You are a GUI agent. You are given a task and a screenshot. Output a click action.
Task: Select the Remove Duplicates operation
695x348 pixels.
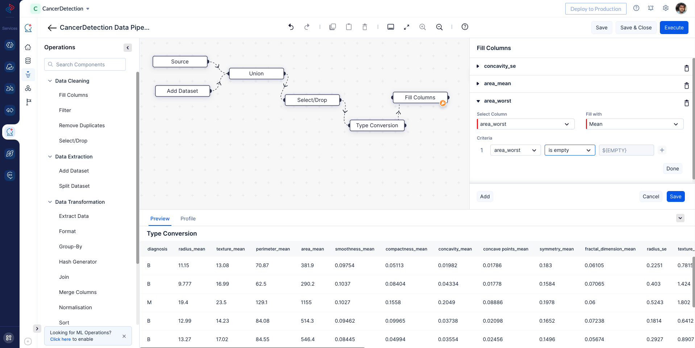click(x=82, y=125)
